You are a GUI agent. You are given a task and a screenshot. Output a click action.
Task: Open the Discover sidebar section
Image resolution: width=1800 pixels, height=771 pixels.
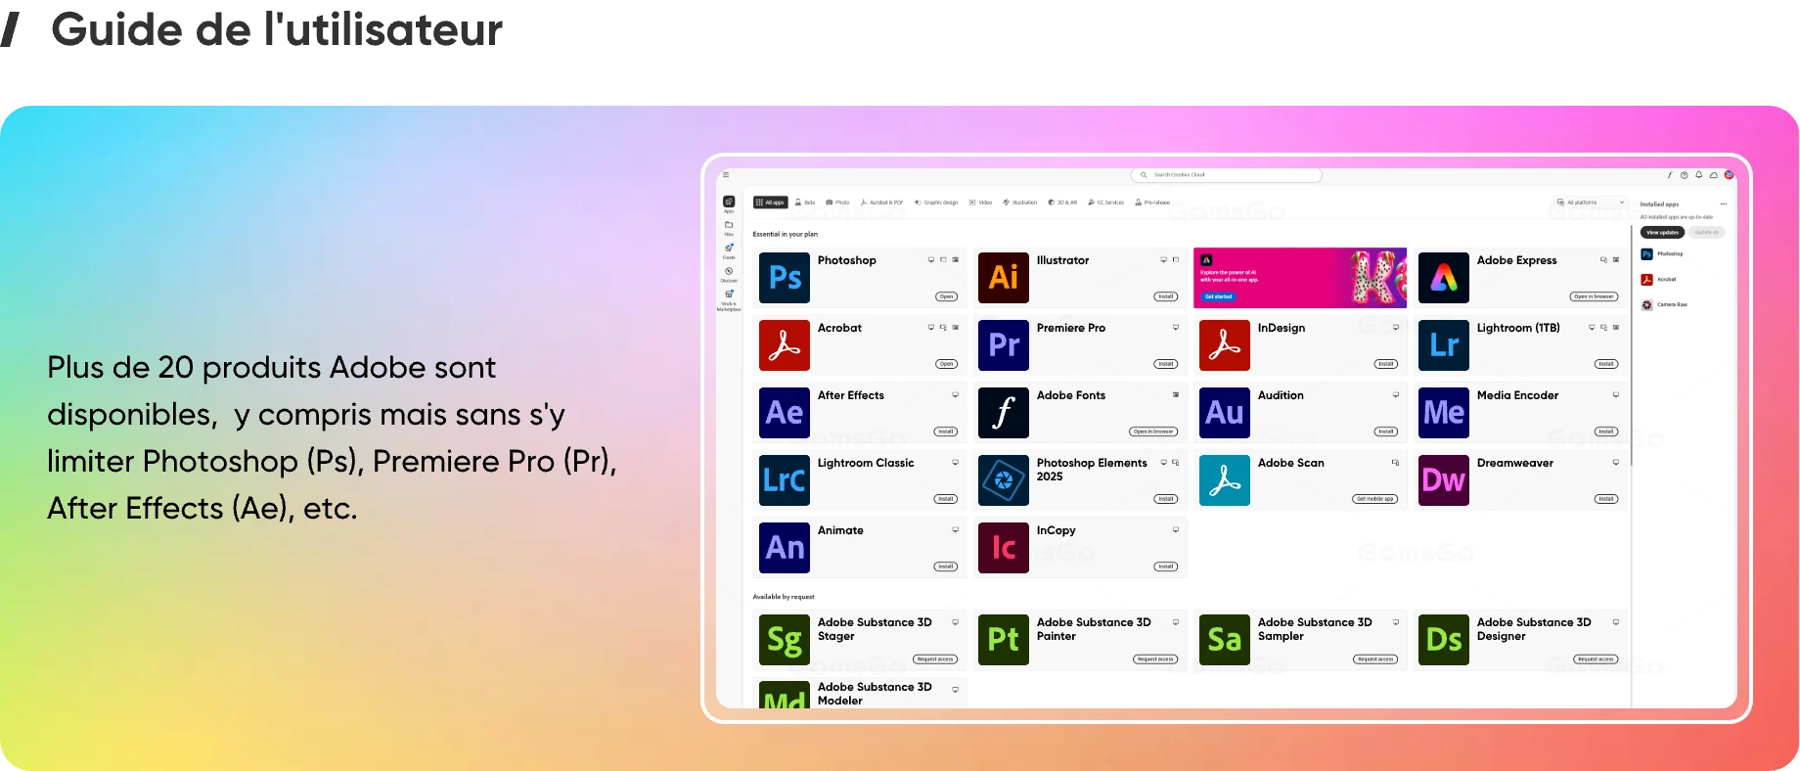729,274
